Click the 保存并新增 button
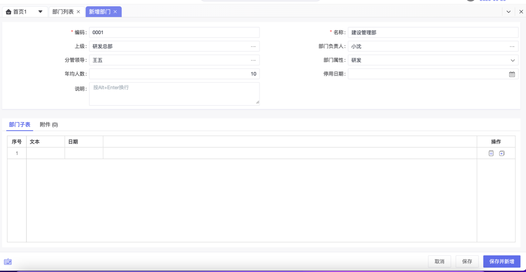Viewport: 526px width, 272px height. pos(501,262)
